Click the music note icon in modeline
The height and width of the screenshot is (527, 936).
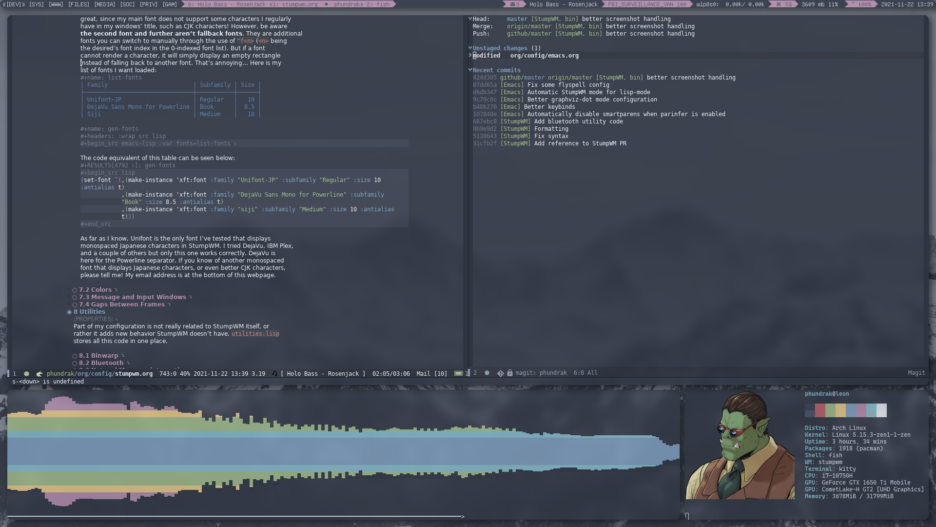point(274,373)
